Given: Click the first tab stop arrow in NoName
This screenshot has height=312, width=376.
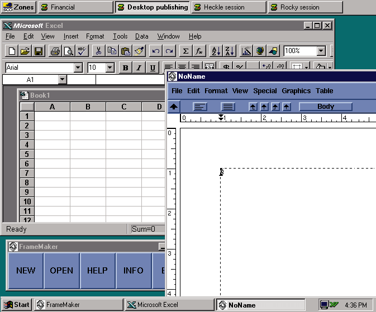Looking at the screenshot, I should coord(253,107).
